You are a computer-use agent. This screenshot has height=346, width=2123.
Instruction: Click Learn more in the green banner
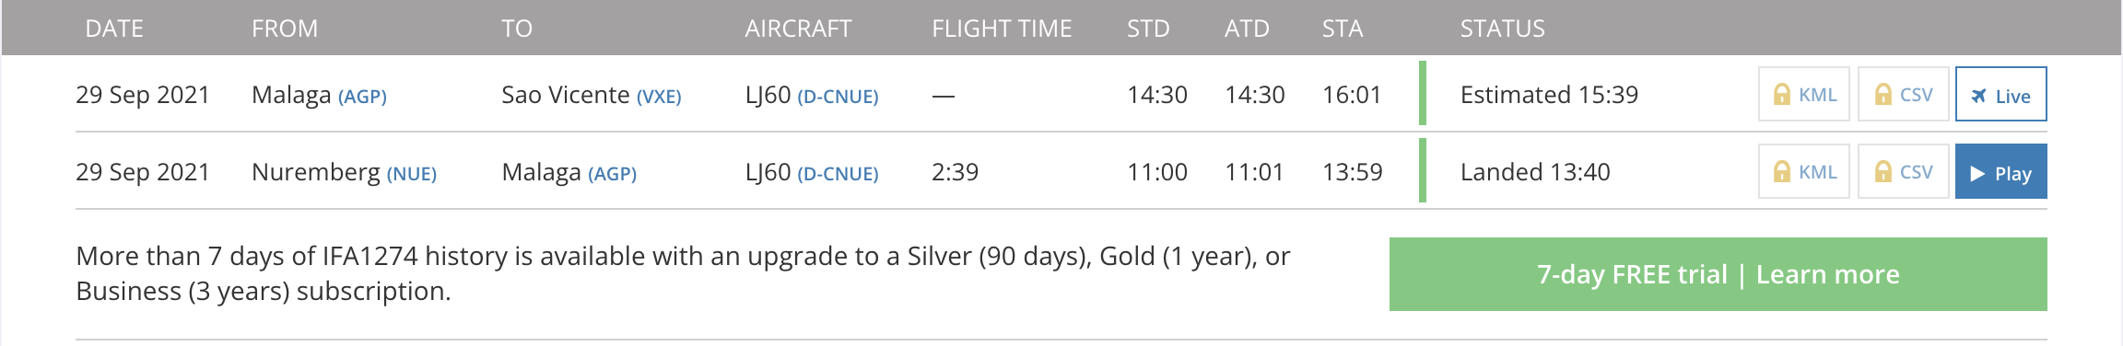1827,274
